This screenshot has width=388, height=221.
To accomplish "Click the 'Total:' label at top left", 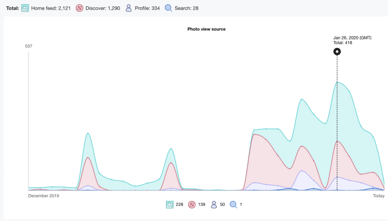I will (12, 8).
